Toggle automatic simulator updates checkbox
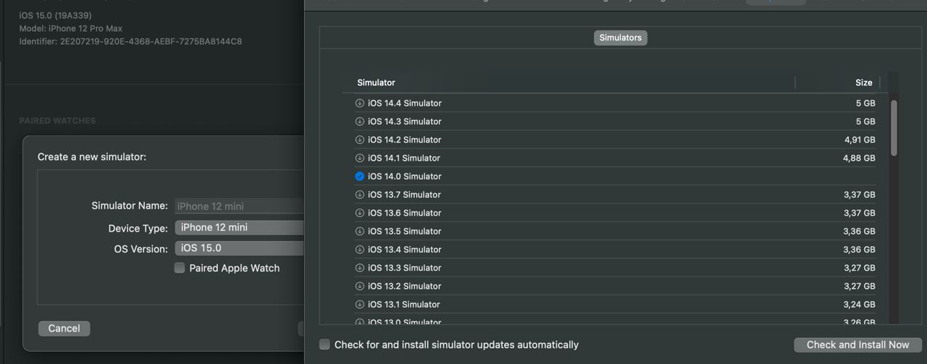 pyautogui.click(x=324, y=344)
